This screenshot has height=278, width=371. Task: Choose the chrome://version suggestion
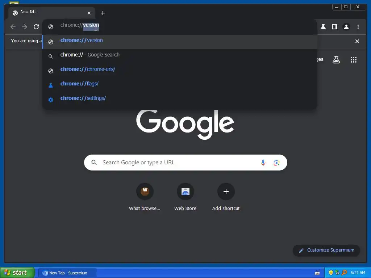point(180,42)
